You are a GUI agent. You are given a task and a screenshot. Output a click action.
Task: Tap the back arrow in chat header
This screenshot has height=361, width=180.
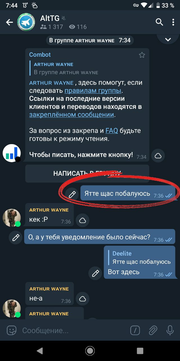(10, 22)
